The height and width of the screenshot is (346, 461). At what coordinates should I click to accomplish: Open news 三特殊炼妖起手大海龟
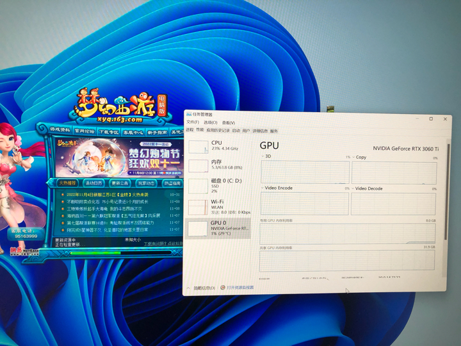[x=104, y=209]
